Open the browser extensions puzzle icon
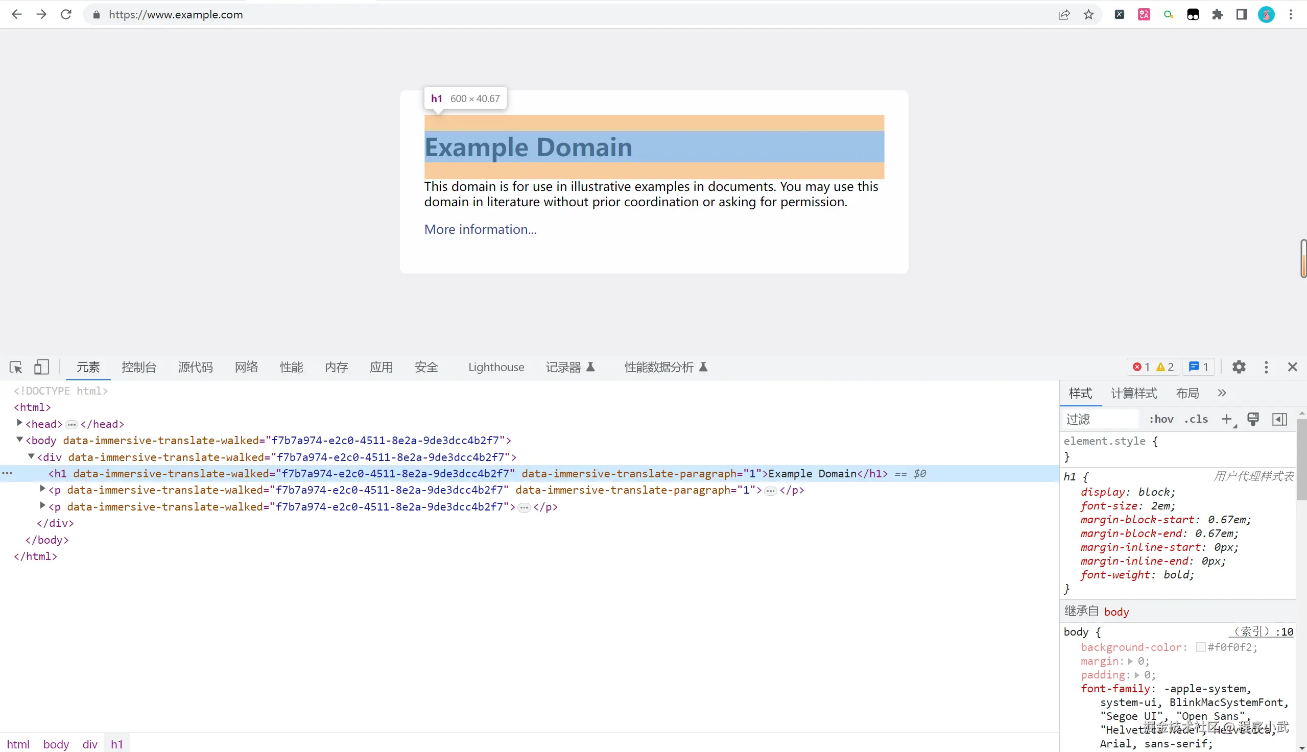This screenshot has width=1307, height=752. pos(1217,14)
